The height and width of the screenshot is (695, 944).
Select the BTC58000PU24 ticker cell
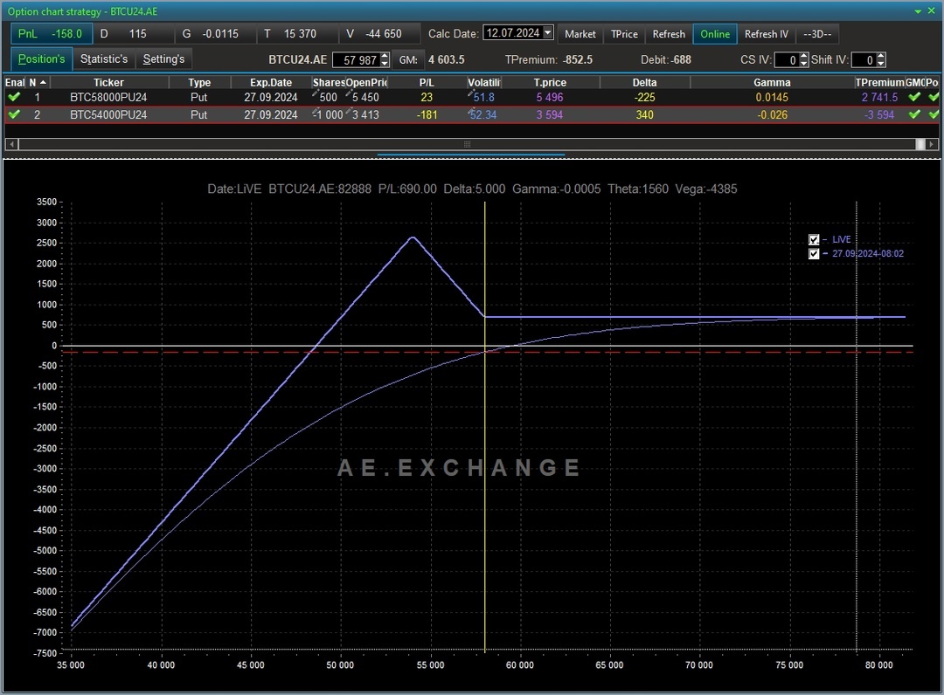click(x=108, y=98)
